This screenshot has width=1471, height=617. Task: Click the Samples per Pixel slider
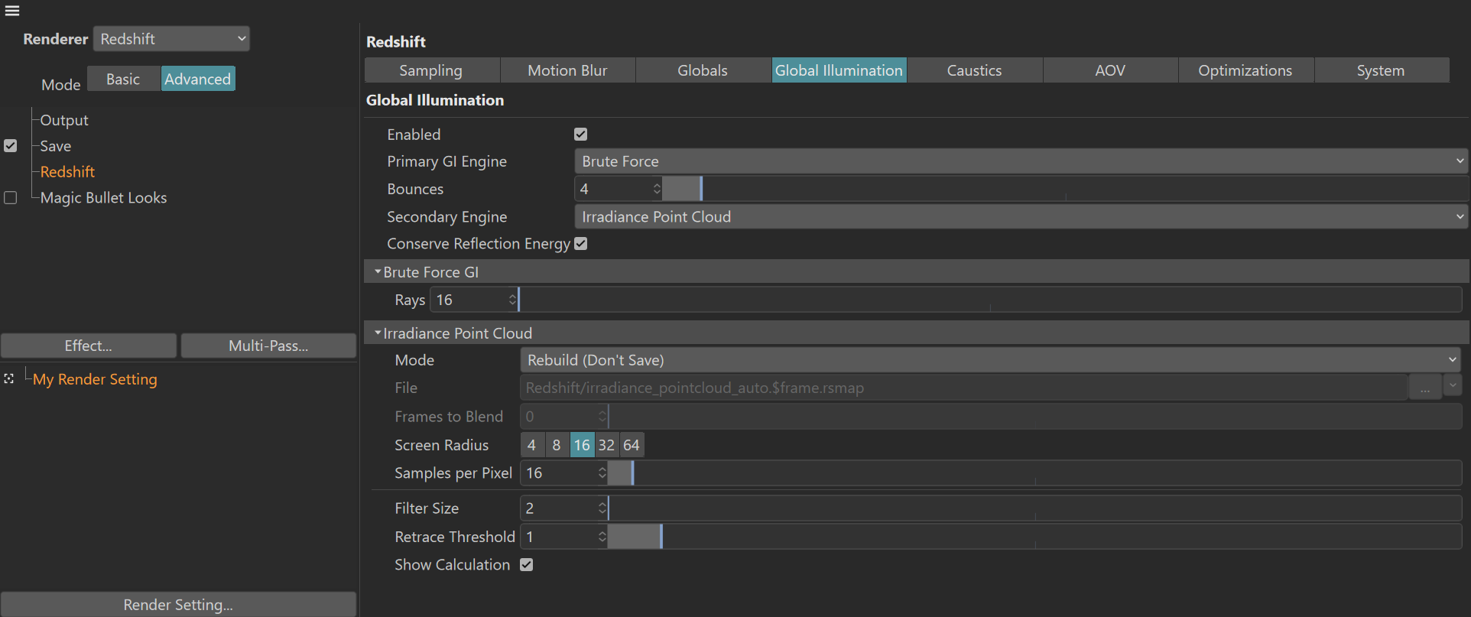(x=1034, y=473)
